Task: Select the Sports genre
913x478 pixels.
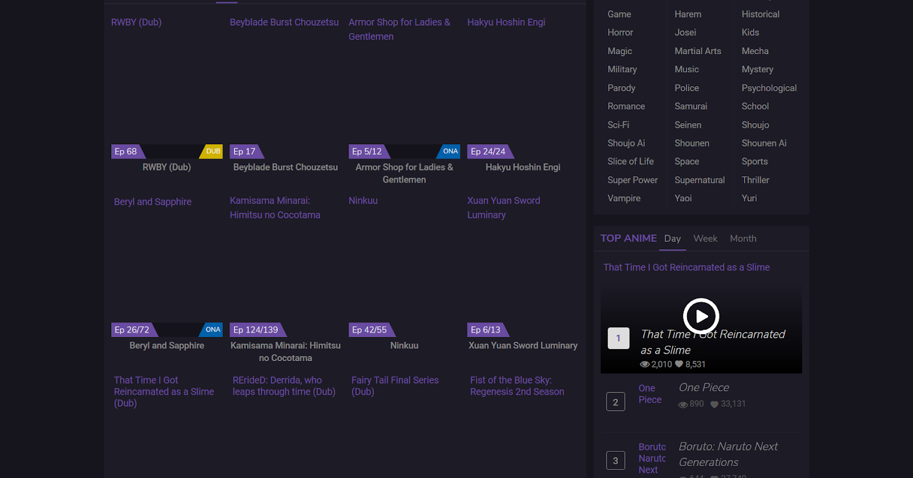Action: coord(754,161)
